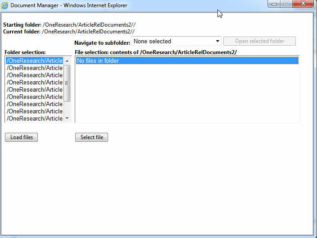Image resolution: width=317 pixels, height=238 pixels.
Task: Click the folder list scrollbar thumb
Action: point(67,83)
